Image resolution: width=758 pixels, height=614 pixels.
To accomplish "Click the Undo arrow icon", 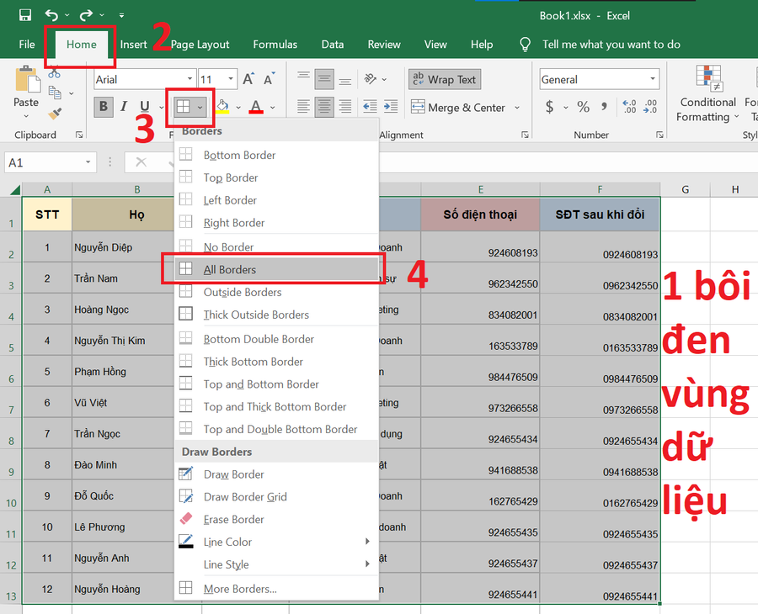I will 51,15.
